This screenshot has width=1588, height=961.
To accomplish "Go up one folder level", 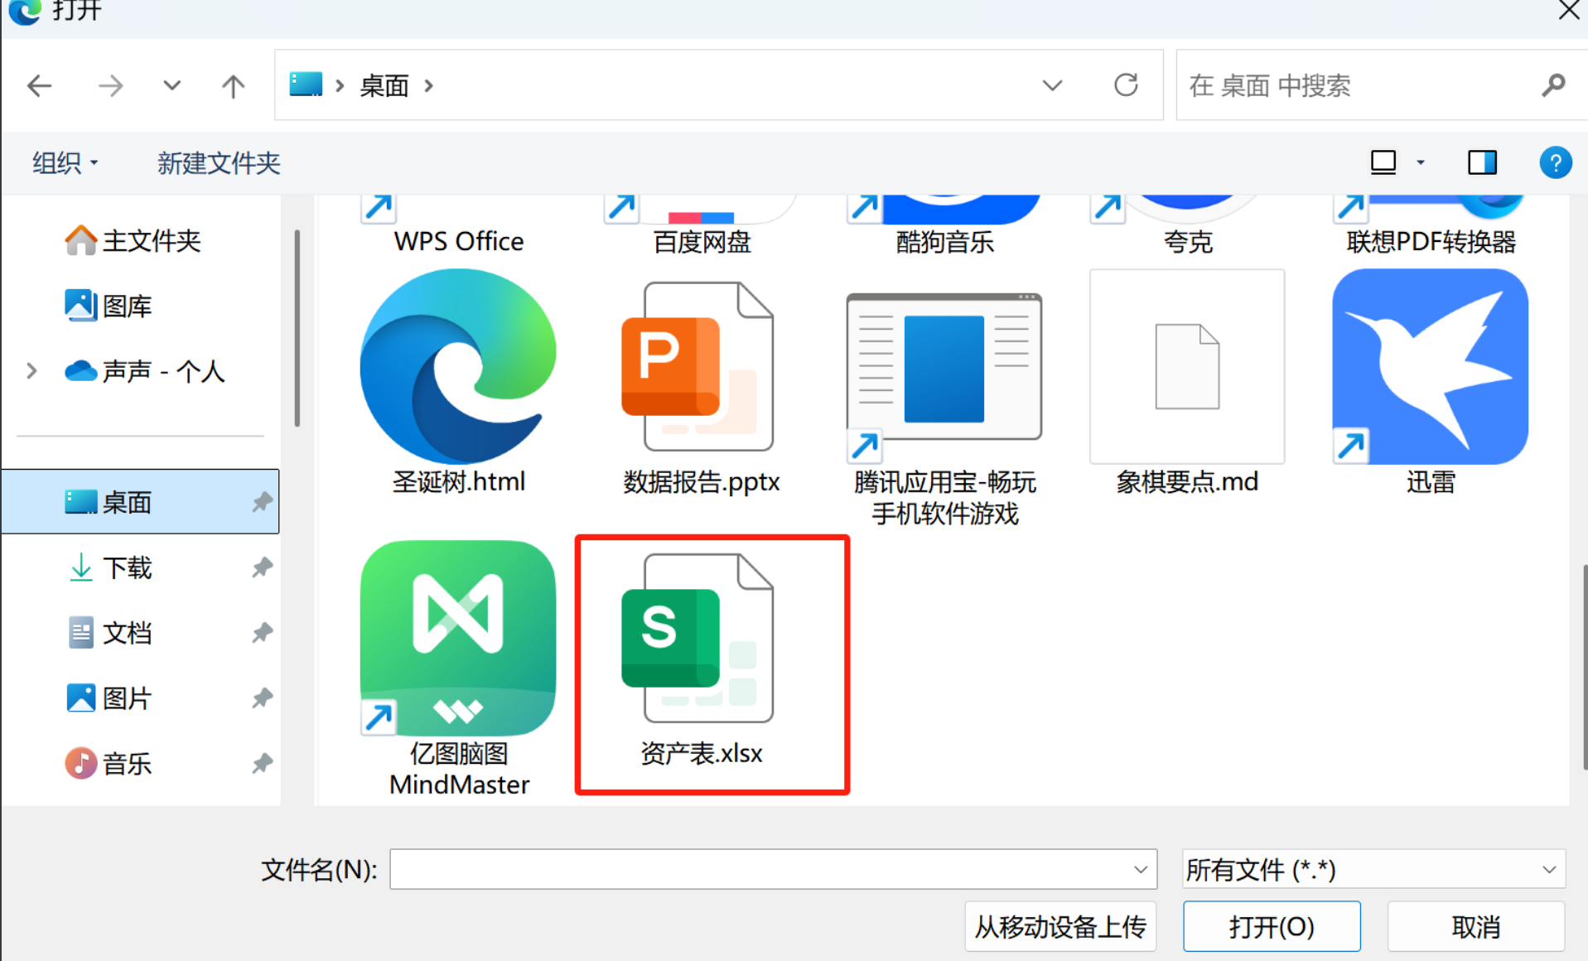I will coord(234,85).
